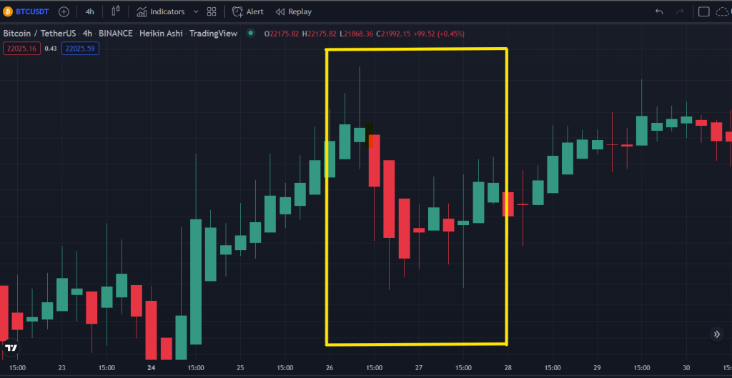
Task: Click the red sell price 22025.16
Action: pyautogui.click(x=22, y=49)
